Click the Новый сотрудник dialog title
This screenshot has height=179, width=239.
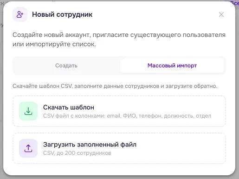pyautogui.click(x=62, y=14)
